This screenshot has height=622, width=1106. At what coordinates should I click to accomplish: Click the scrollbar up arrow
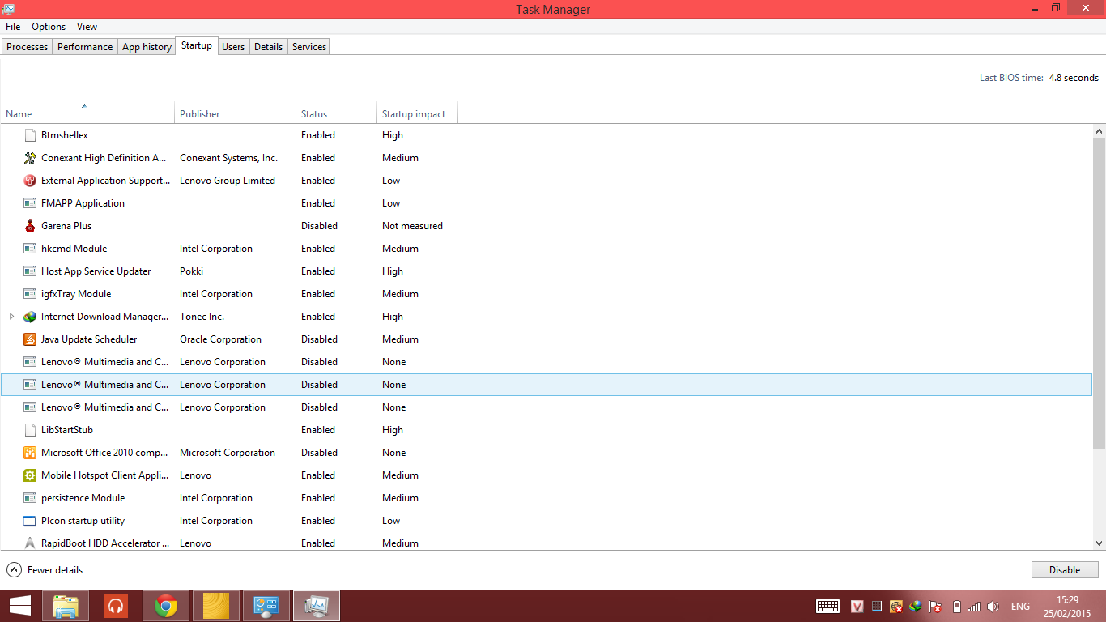pos(1099,131)
